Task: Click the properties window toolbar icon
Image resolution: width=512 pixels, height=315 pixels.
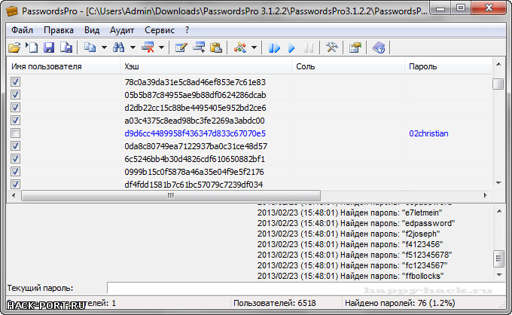Action: pyautogui.click(x=355, y=47)
